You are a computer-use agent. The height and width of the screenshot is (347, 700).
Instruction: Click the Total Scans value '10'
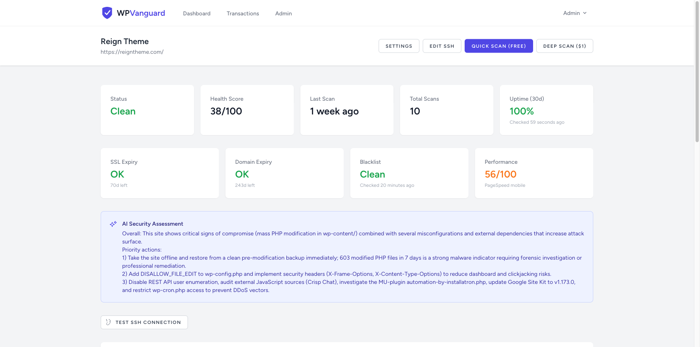415,111
